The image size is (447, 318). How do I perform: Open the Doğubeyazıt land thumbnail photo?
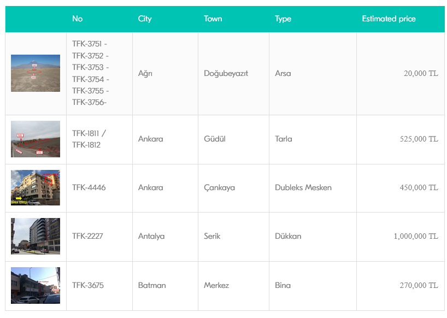click(x=36, y=73)
